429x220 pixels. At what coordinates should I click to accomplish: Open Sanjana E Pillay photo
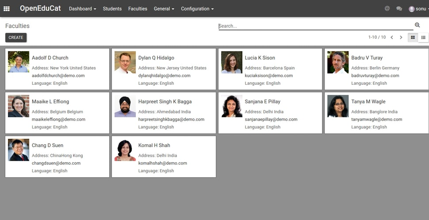pos(232,106)
